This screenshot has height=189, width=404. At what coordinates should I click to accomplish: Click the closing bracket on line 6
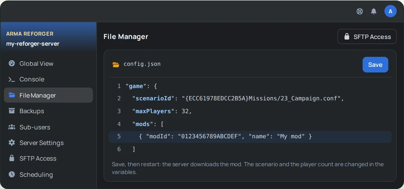tap(134, 149)
